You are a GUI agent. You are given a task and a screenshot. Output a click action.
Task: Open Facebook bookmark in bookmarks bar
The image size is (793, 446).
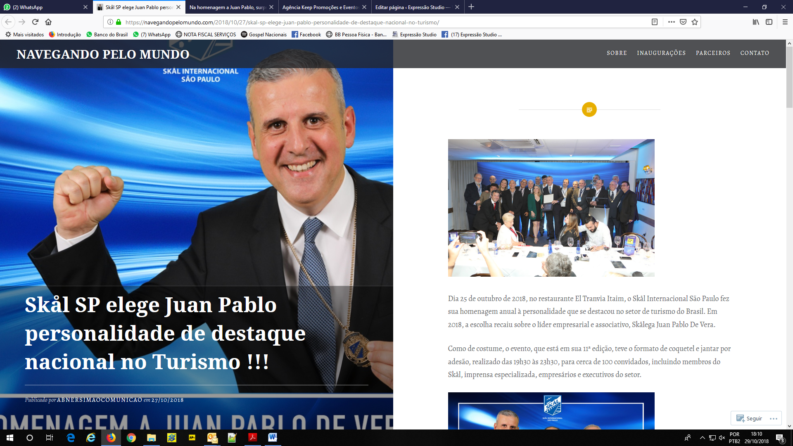(306, 35)
